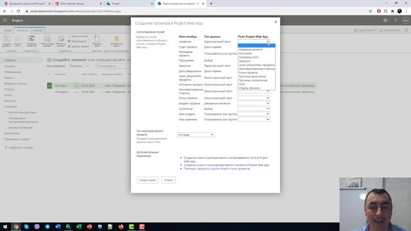Click the 'Отмена' button in dialog
This screenshot has height=231, width=411.
pyautogui.click(x=168, y=180)
